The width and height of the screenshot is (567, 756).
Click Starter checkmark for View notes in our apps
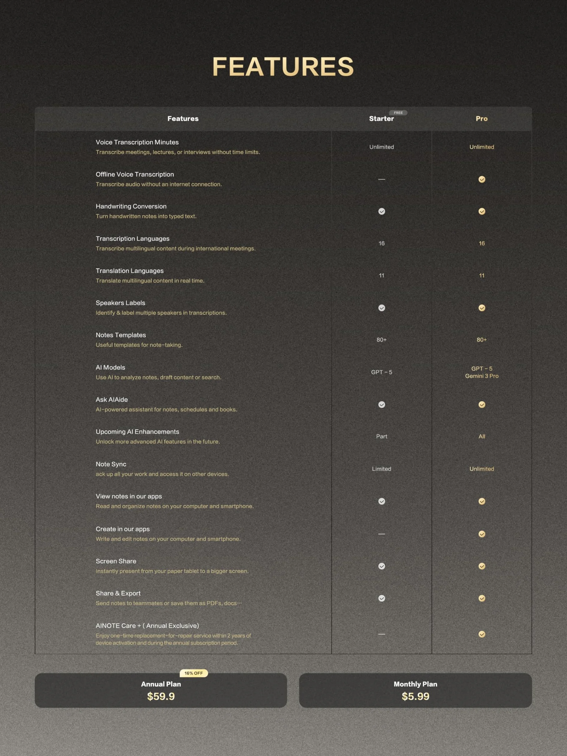pos(381,501)
